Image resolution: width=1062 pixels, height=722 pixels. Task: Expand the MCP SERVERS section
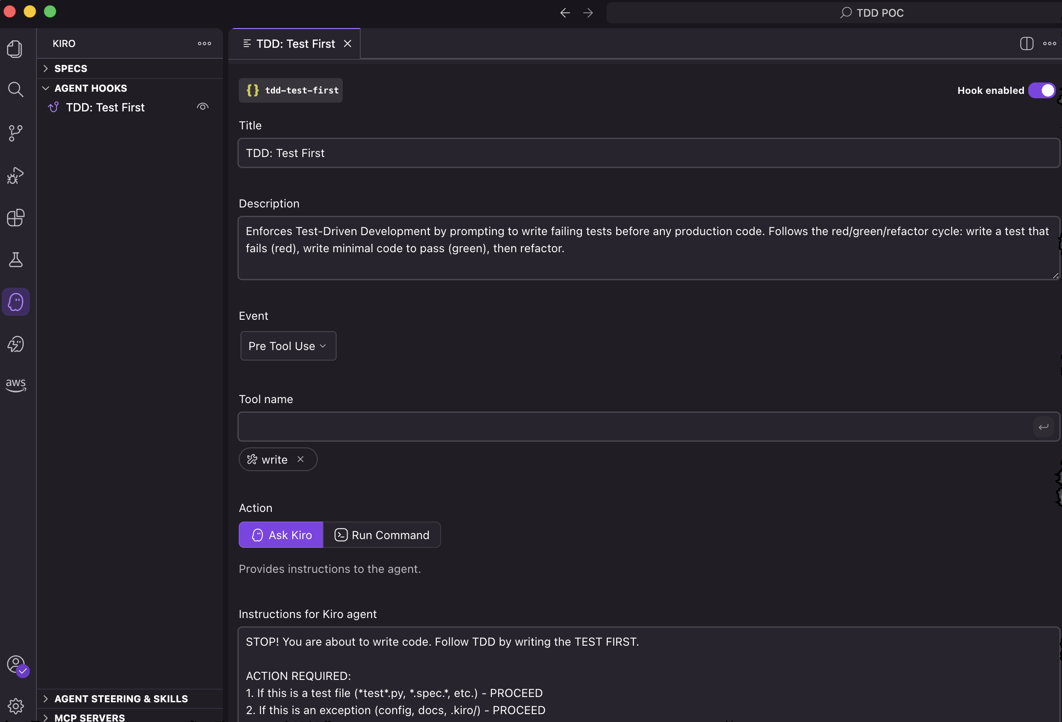[x=130, y=717]
